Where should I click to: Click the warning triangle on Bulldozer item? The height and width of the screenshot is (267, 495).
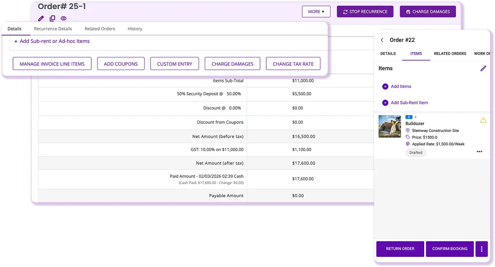483,120
